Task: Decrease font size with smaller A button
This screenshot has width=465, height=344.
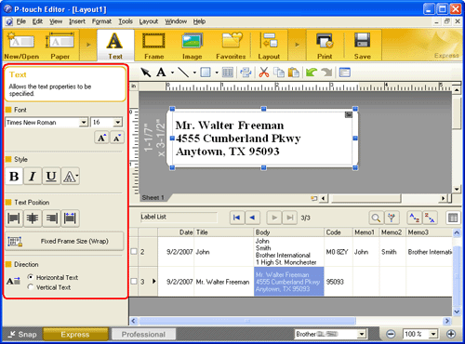Action: click(117, 138)
